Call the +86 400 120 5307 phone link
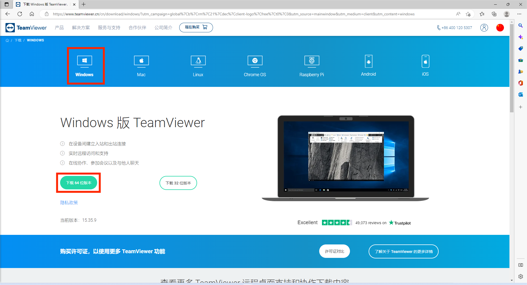 [x=455, y=28]
